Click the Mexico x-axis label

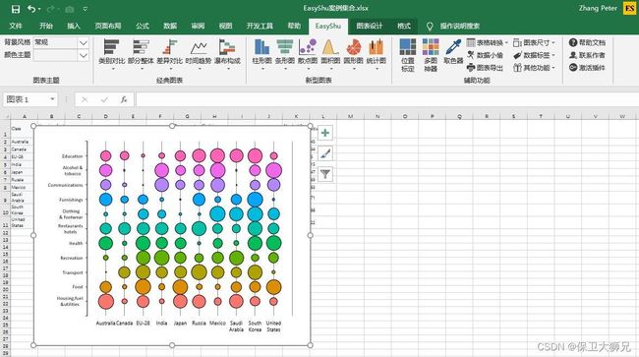click(217, 323)
